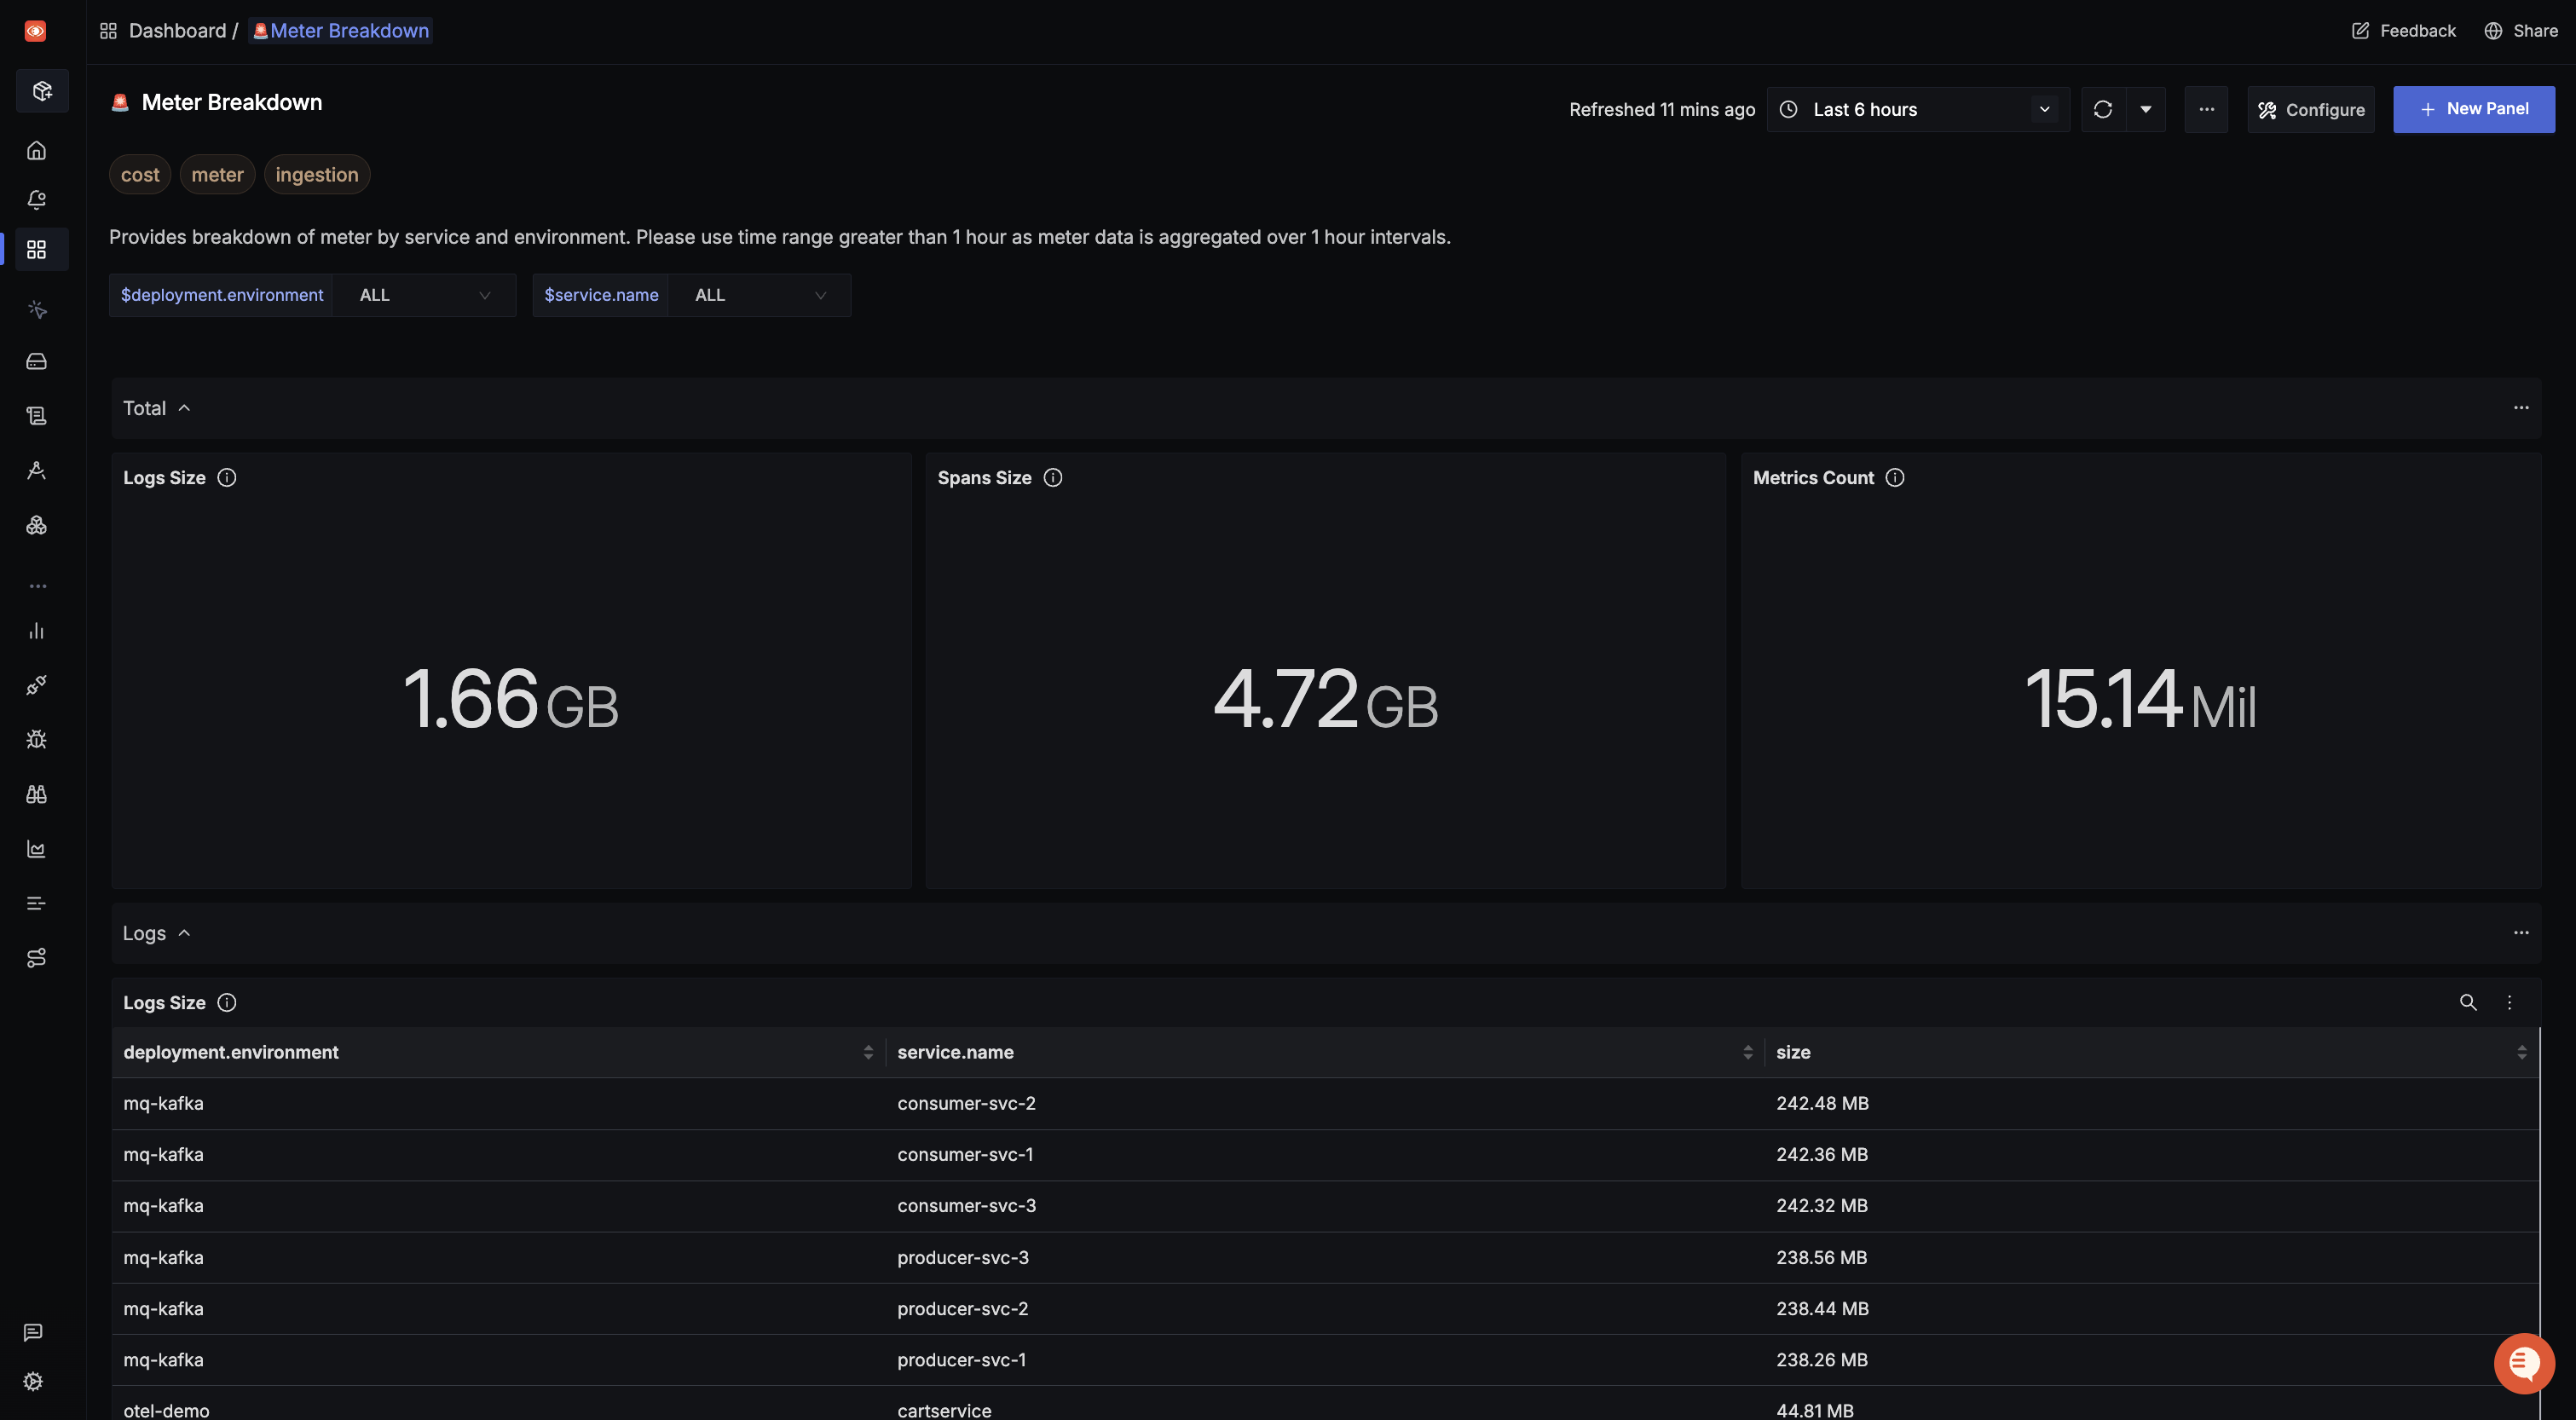The image size is (2576, 1420).
Task: Select the meter tag chip
Action: (217, 174)
